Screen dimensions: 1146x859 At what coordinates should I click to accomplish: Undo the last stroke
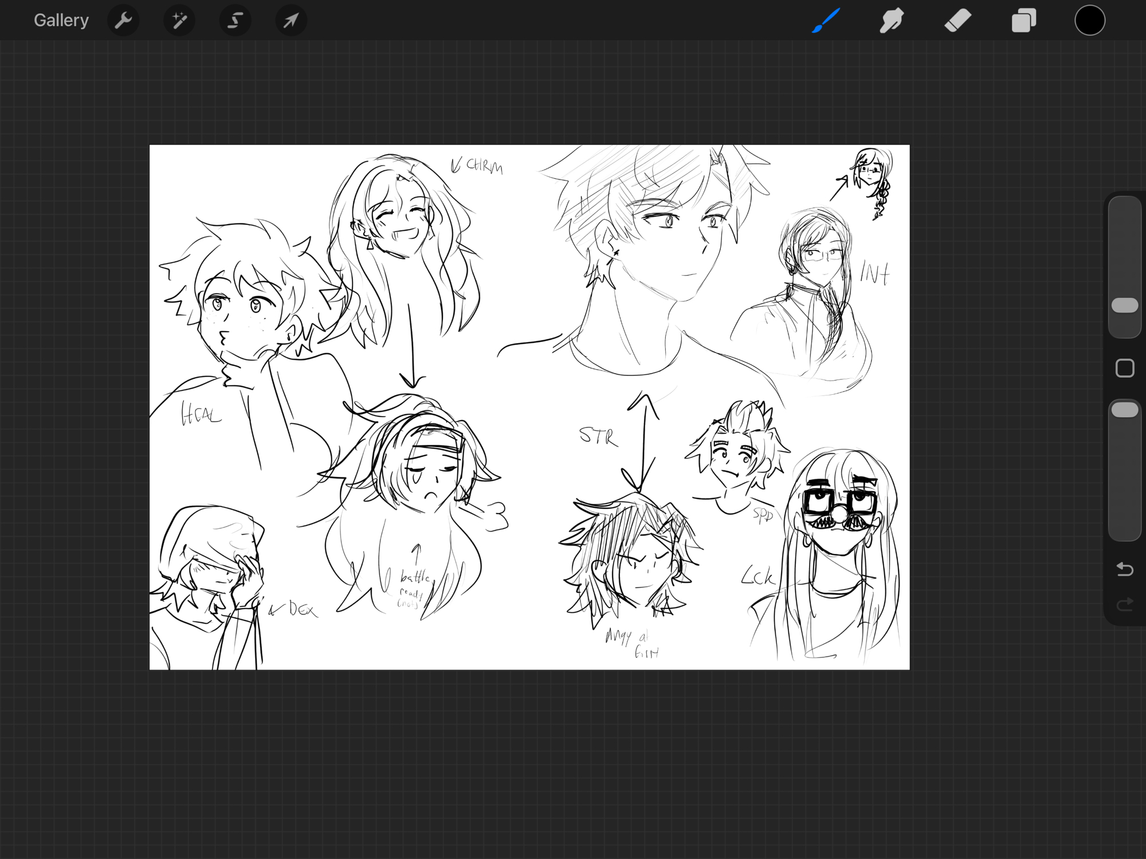(1124, 569)
